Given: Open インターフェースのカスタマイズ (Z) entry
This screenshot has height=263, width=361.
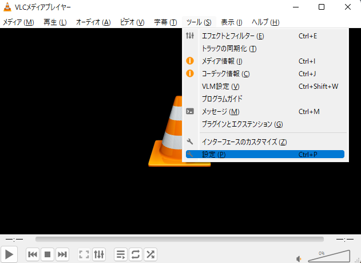Looking at the screenshot, I should (244, 142).
